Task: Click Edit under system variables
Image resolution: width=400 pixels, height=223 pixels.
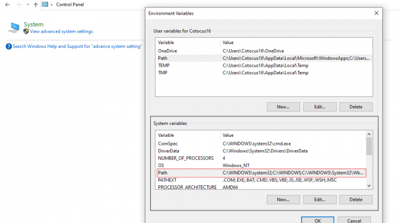Action: (x=319, y=200)
